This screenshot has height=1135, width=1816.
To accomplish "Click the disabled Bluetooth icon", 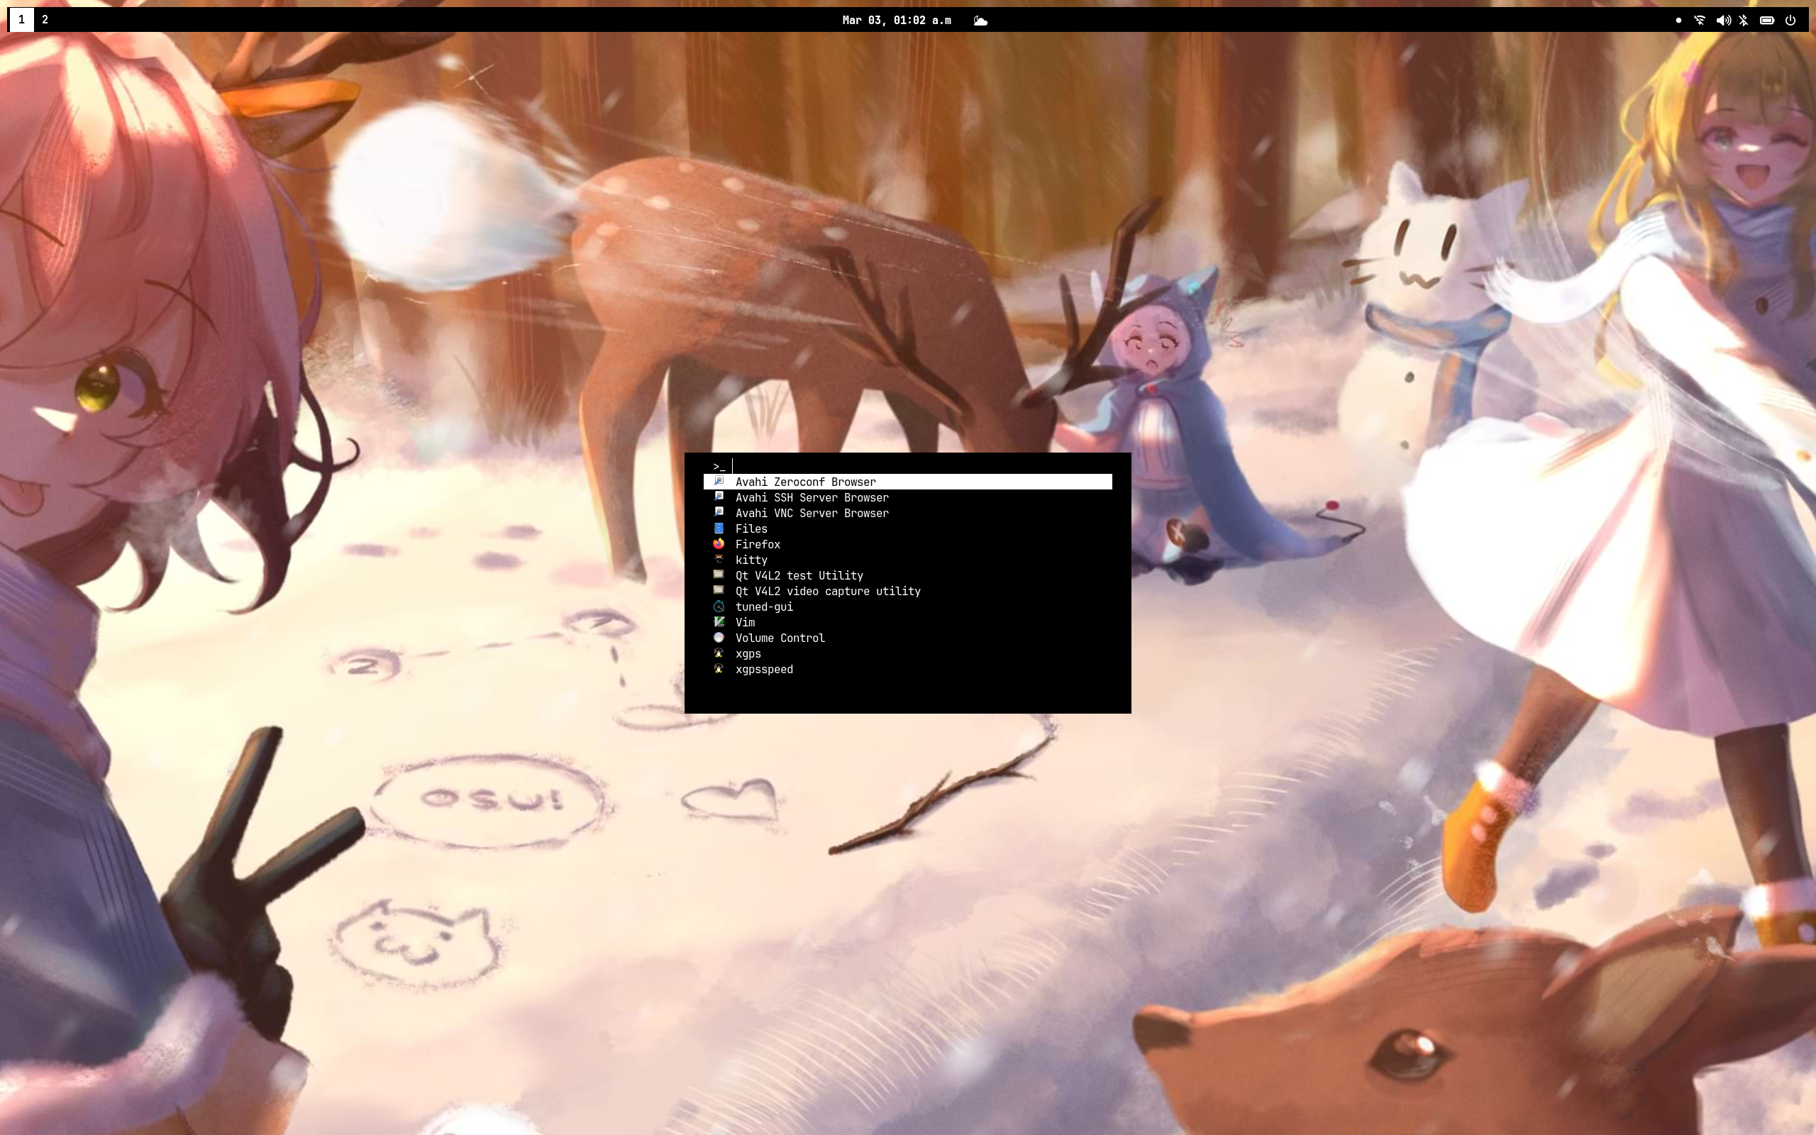I will (x=1743, y=21).
